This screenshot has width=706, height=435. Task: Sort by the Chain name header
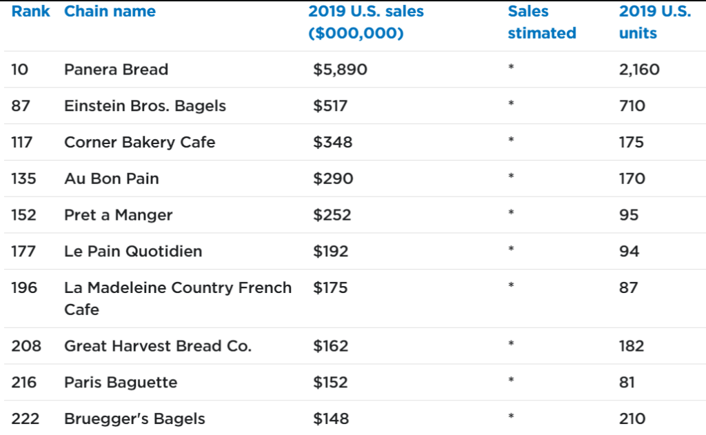[110, 11]
